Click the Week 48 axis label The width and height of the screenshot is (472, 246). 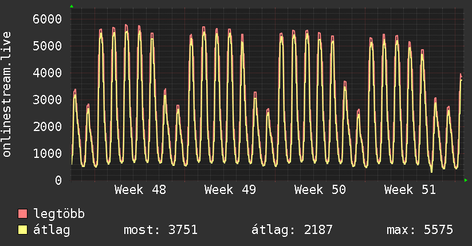[x=140, y=189]
